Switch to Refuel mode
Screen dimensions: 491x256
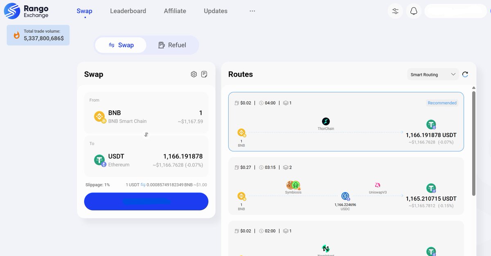click(x=172, y=45)
